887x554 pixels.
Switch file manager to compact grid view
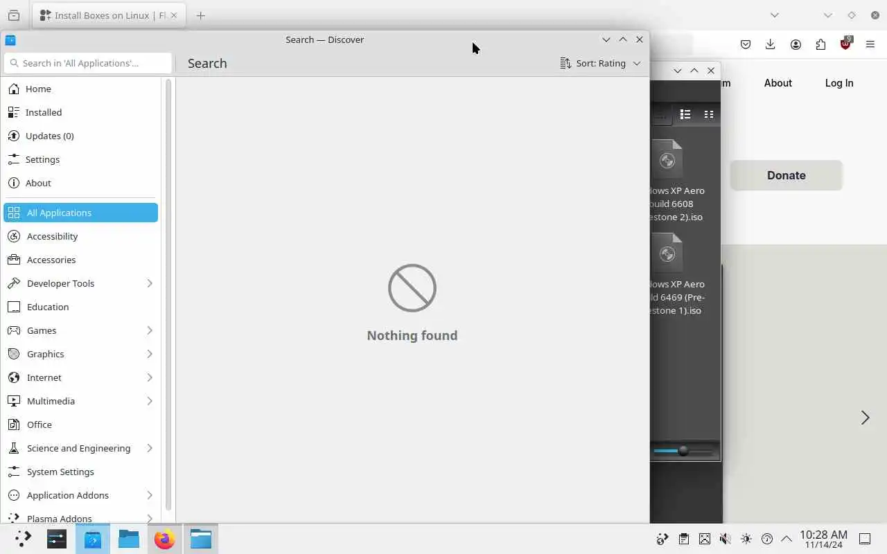pos(709,114)
